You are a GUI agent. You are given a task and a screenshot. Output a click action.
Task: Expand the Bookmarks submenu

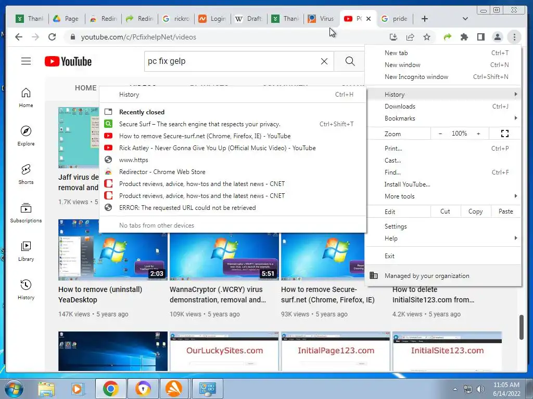click(x=443, y=118)
